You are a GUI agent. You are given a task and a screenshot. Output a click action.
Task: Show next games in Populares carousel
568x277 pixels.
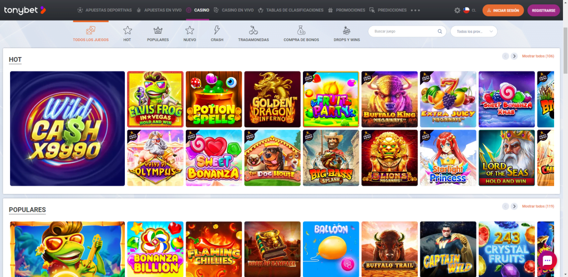514,206
